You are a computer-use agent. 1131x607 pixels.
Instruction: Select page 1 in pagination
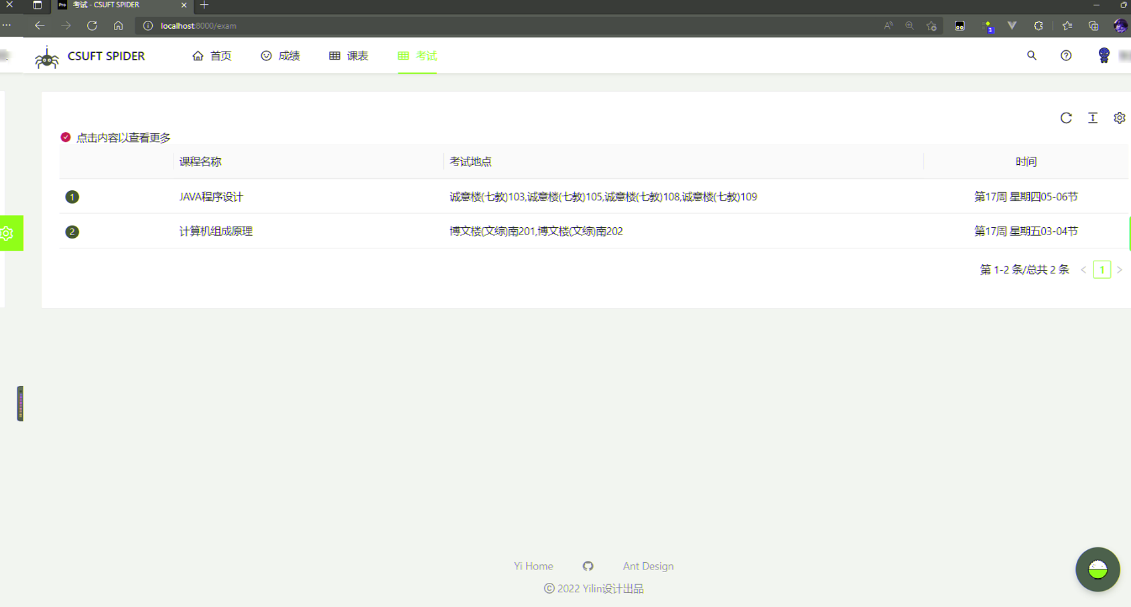[x=1102, y=270]
